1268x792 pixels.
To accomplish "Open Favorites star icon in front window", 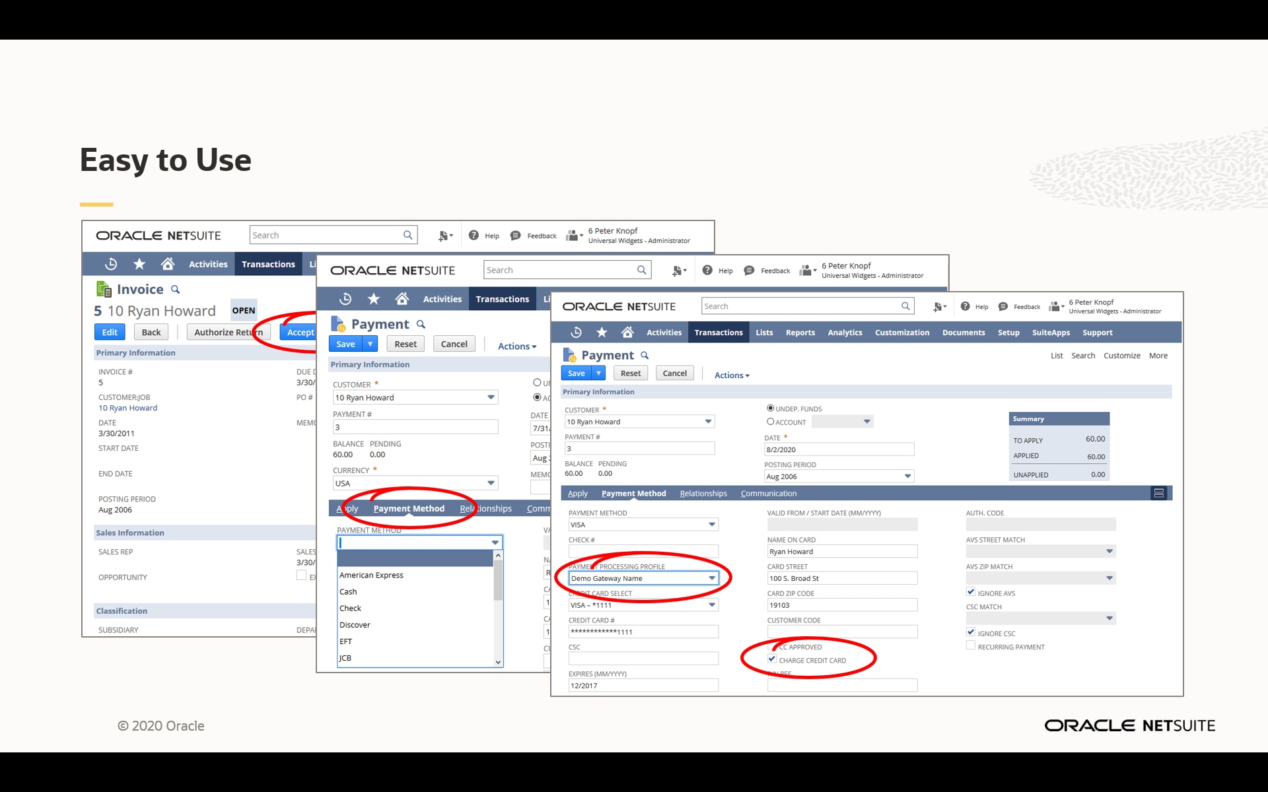I will pyautogui.click(x=602, y=332).
